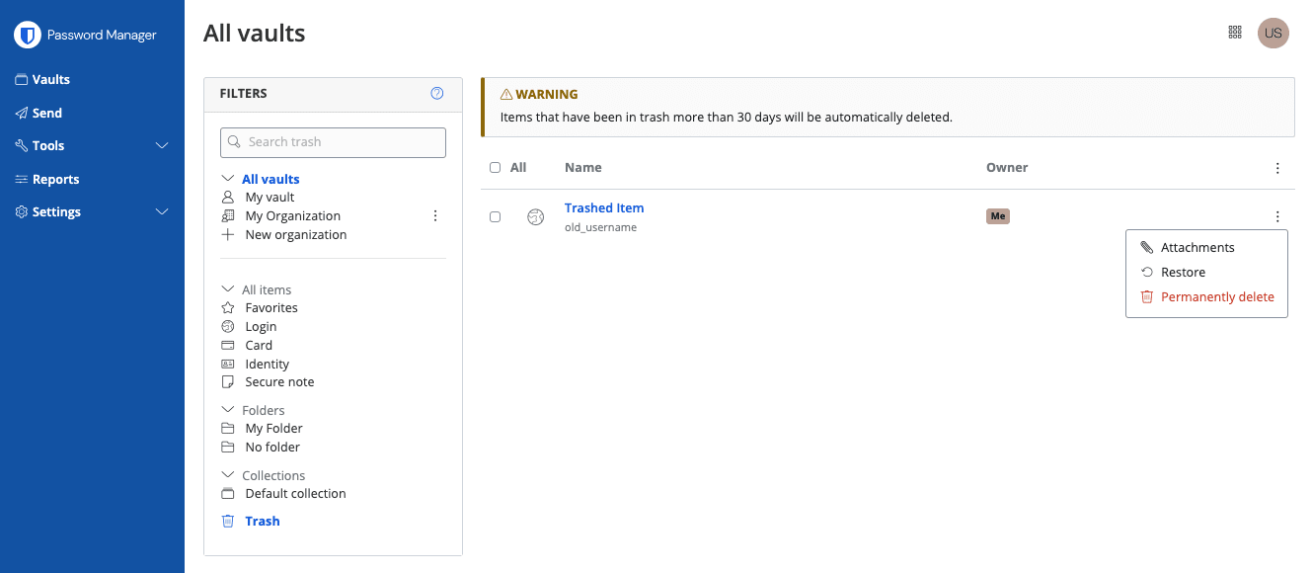Choose Permanently delete from the menu

1206,296
